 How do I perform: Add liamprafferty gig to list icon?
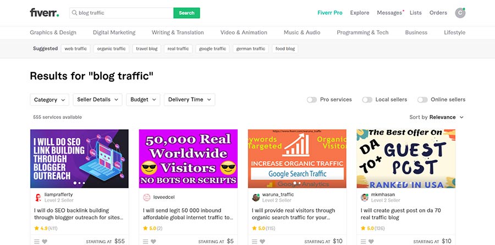click(x=37, y=242)
